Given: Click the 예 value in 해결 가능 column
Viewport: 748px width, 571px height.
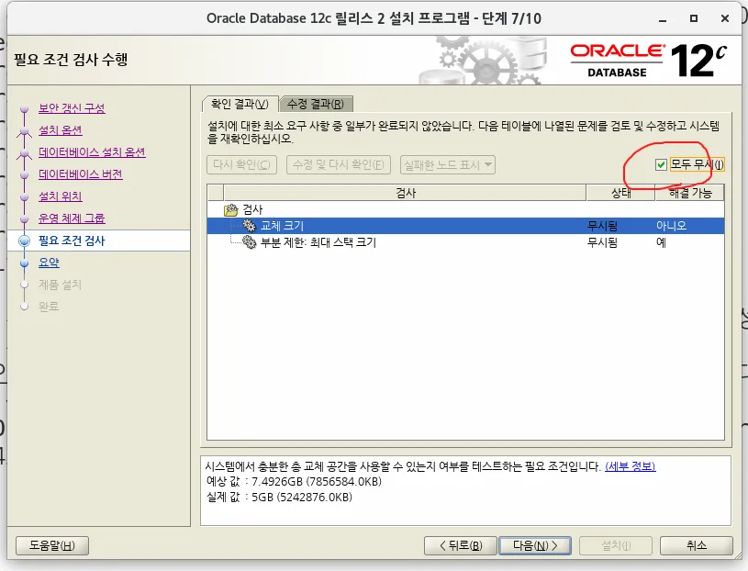Looking at the screenshot, I should point(661,242).
